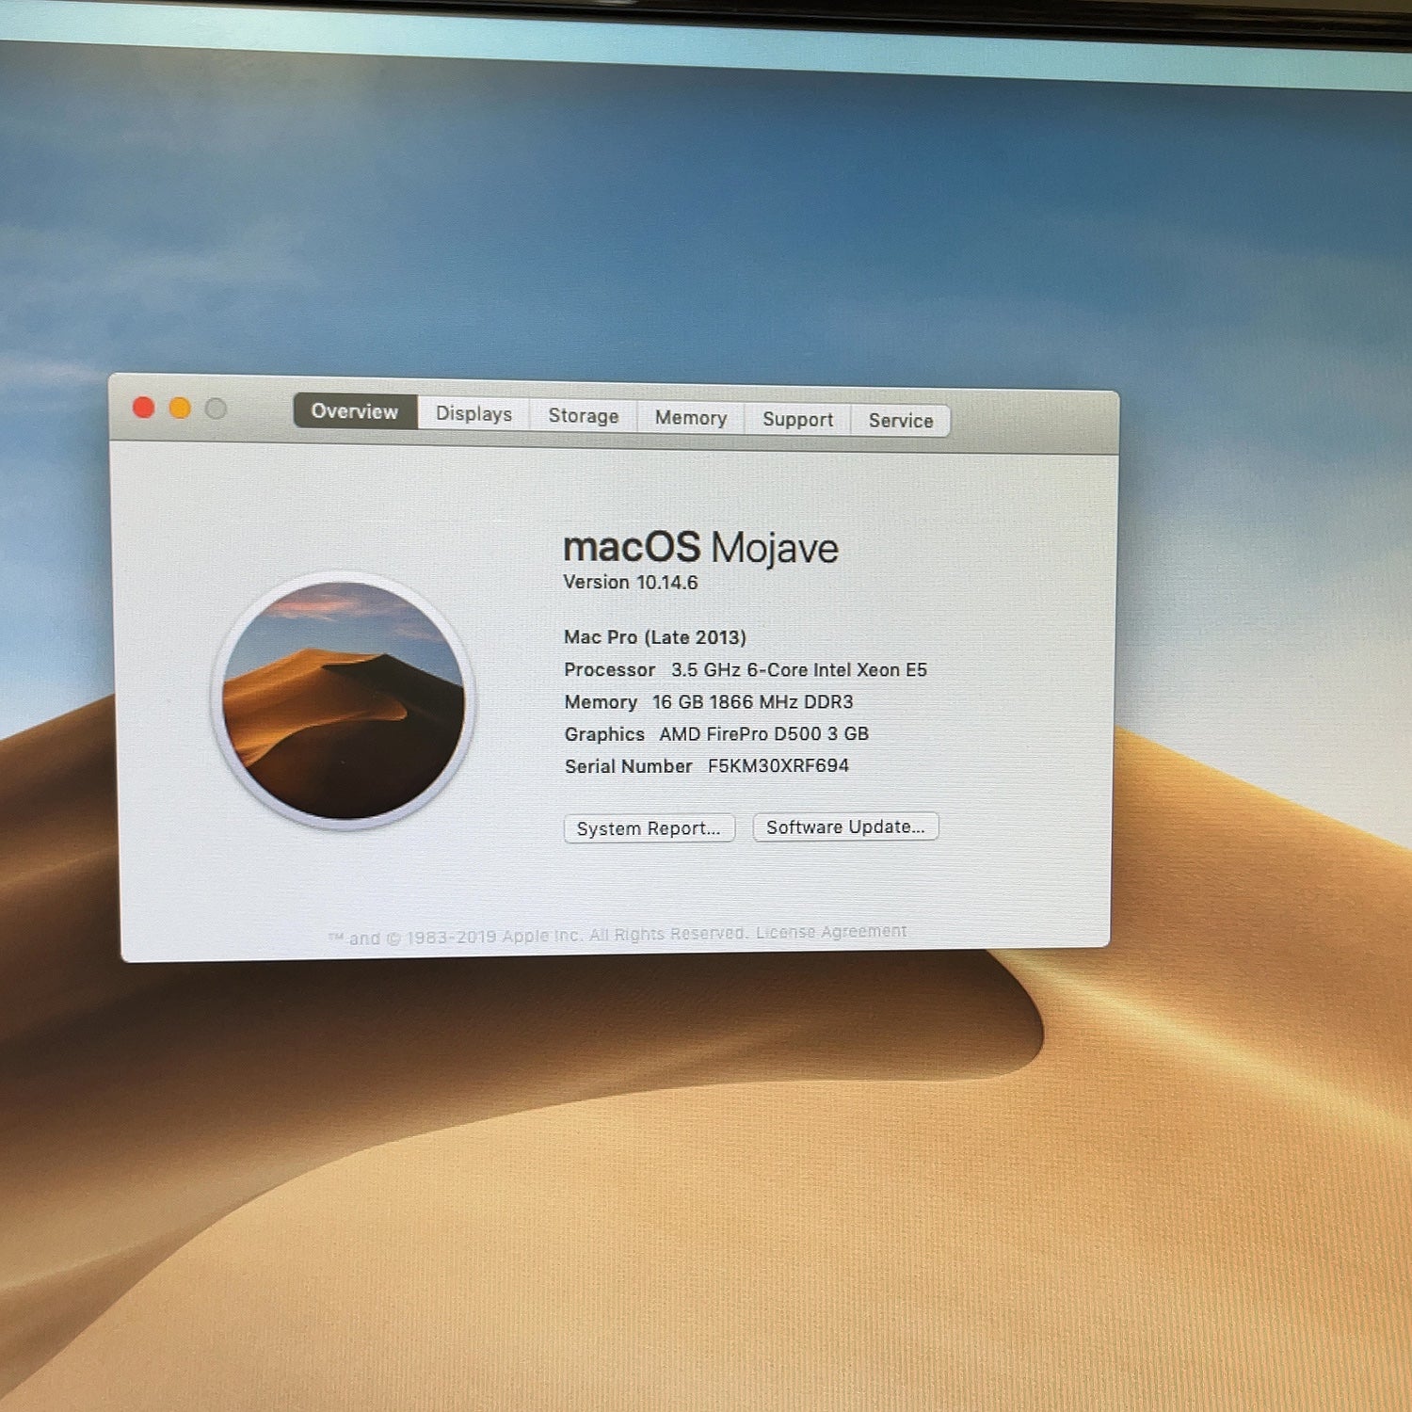Click the circular Mojave dune icon
Viewport: 1412px width, 1412px height.
(x=344, y=700)
